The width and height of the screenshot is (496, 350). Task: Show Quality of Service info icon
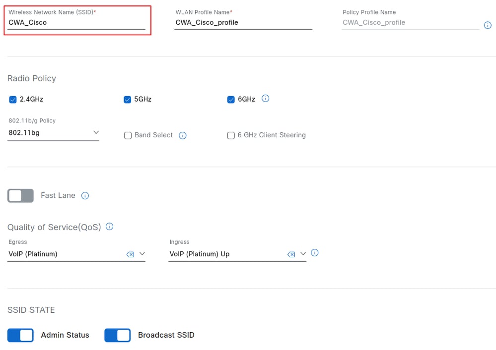110,227
